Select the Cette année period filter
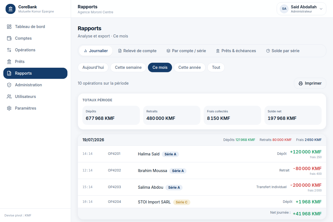This screenshot has width=333, height=222. [x=190, y=67]
